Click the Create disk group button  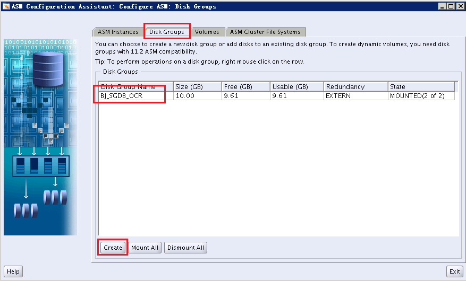(x=113, y=248)
